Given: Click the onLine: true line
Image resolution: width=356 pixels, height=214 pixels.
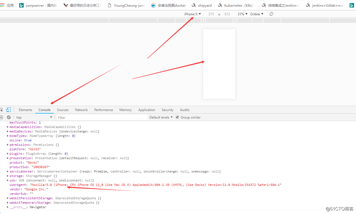Looking at the screenshot, I should click(21, 140).
